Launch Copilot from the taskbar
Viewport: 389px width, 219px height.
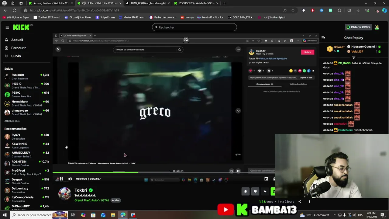tap(83, 215)
